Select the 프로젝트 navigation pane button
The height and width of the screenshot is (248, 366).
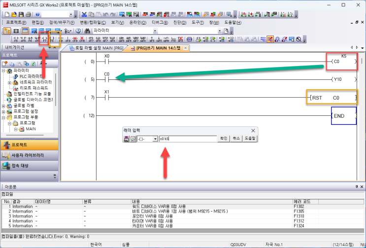click(x=30, y=145)
